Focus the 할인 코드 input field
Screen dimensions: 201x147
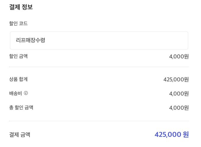pyautogui.click(x=99, y=41)
